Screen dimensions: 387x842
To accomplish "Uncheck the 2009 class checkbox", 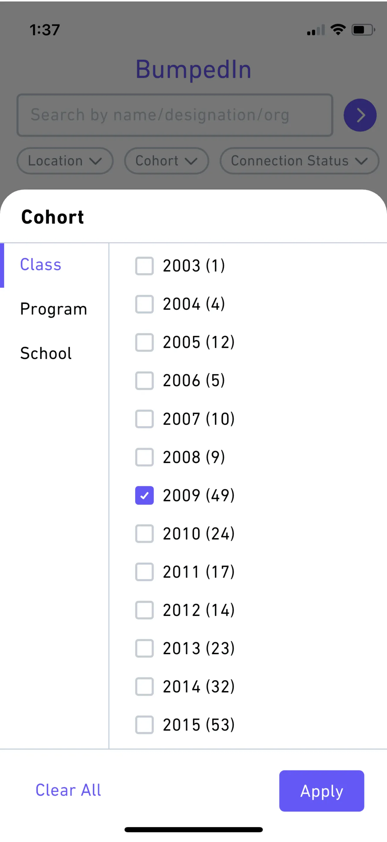I will [144, 495].
